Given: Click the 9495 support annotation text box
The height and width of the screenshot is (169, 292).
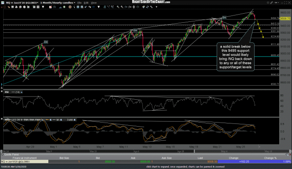Looking at the screenshot, I should 235,56.
